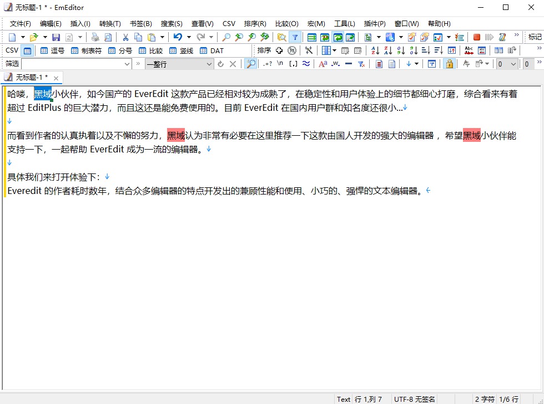
Task: Start macro recording with red square icon
Action: [x=476, y=37]
